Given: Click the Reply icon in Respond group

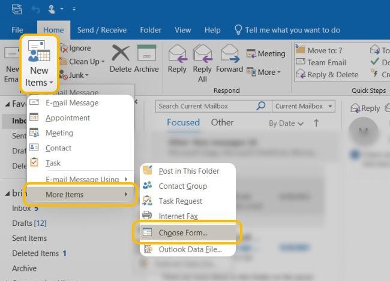Looking at the screenshot, I should click(x=177, y=54).
